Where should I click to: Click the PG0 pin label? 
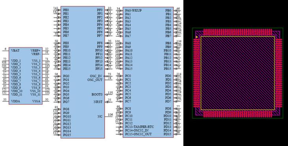(x=66, y=76)
